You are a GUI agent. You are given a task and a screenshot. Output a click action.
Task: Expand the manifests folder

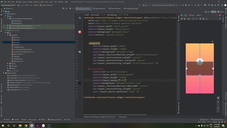click(6, 14)
